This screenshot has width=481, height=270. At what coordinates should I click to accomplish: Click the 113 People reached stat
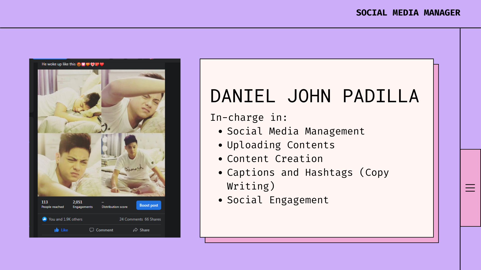click(52, 204)
